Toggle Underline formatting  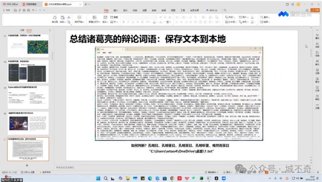[133, 22]
